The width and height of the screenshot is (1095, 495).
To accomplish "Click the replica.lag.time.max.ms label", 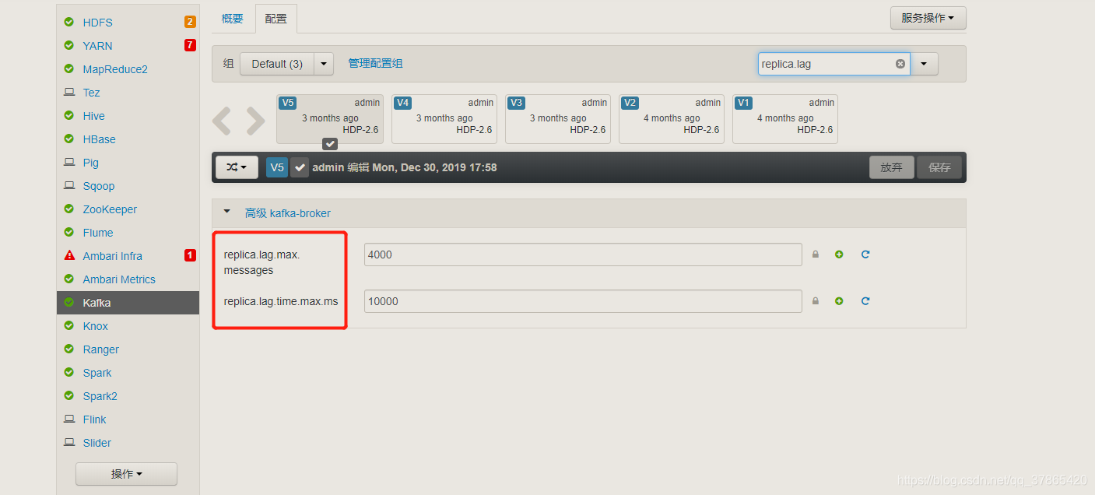I will pyautogui.click(x=281, y=301).
